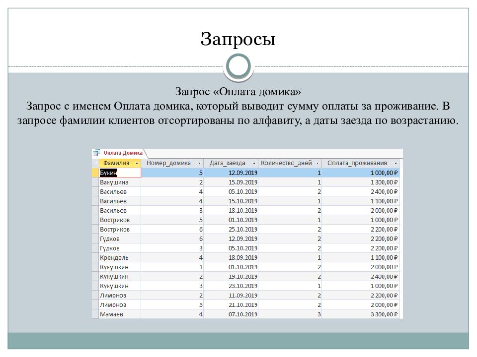Viewport: 477px width, 357px height.
Task: Click day count 3 in Мамаев row
Action: coord(290,314)
